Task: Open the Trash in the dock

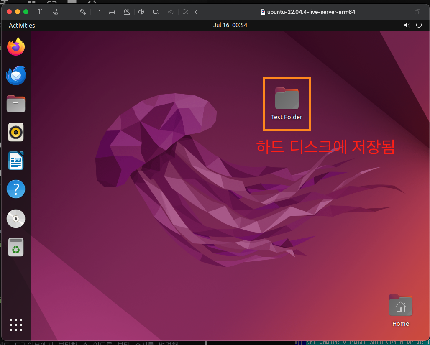Action: point(16,247)
